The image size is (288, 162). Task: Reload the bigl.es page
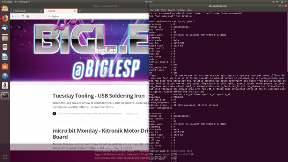pos(23,16)
